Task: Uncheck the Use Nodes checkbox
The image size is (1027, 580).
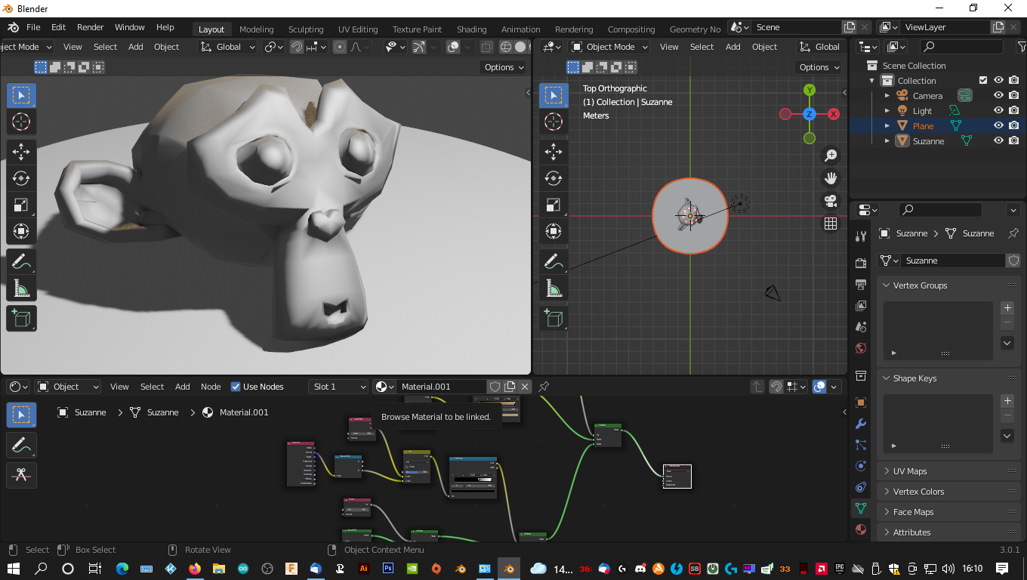Action: [236, 387]
